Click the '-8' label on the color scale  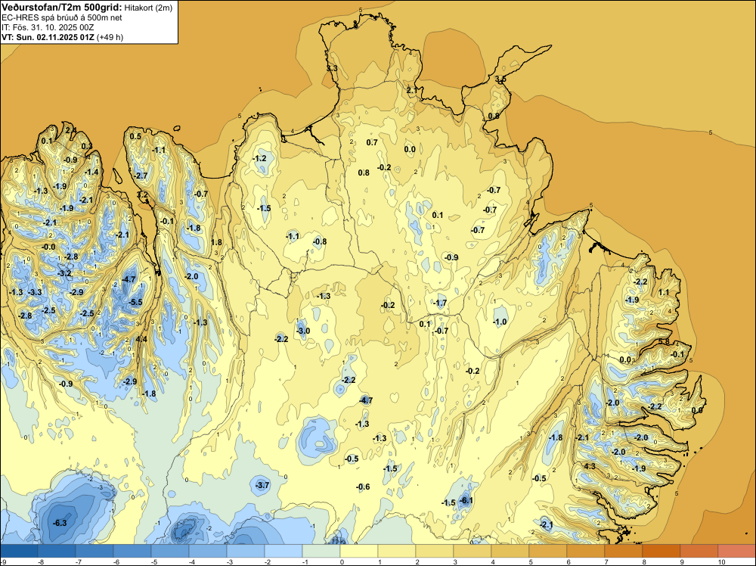(41, 561)
